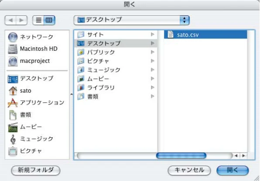The height and width of the screenshot is (181, 260).
Task: Click the ピクチャ folder icon in column
Action: click(x=81, y=61)
